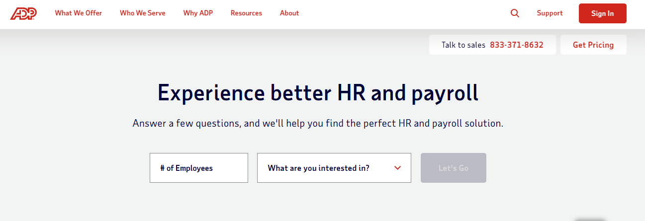Screen dimensions: 645x221
Task: Go to the Support link
Action: click(550, 13)
